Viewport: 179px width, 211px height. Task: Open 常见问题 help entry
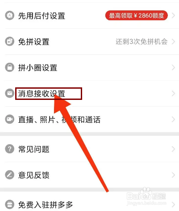(x=89, y=149)
